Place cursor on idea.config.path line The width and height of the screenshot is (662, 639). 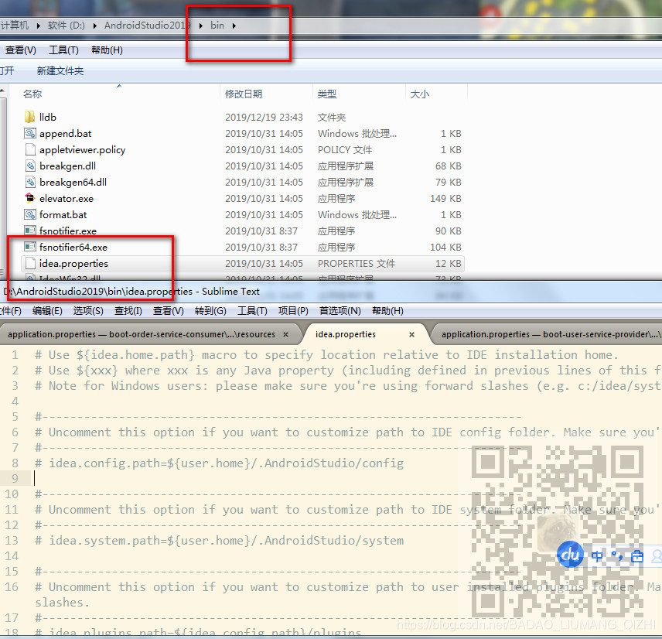click(x=220, y=463)
